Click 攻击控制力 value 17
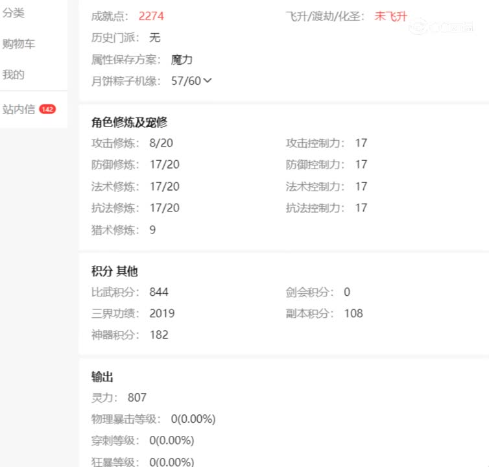The height and width of the screenshot is (467, 489). (x=361, y=143)
